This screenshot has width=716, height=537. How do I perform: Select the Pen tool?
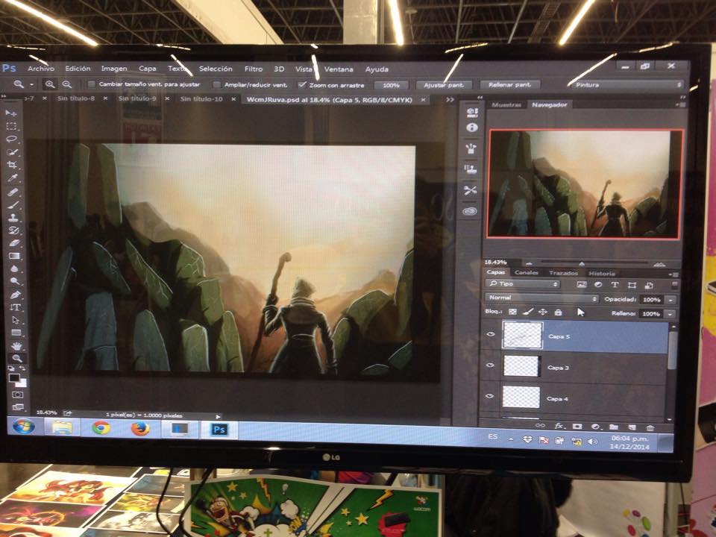click(x=15, y=295)
